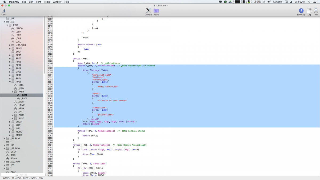Viewport: 320px width, 180px height.
Task: Open the Patch tool
Action: (156, 11)
